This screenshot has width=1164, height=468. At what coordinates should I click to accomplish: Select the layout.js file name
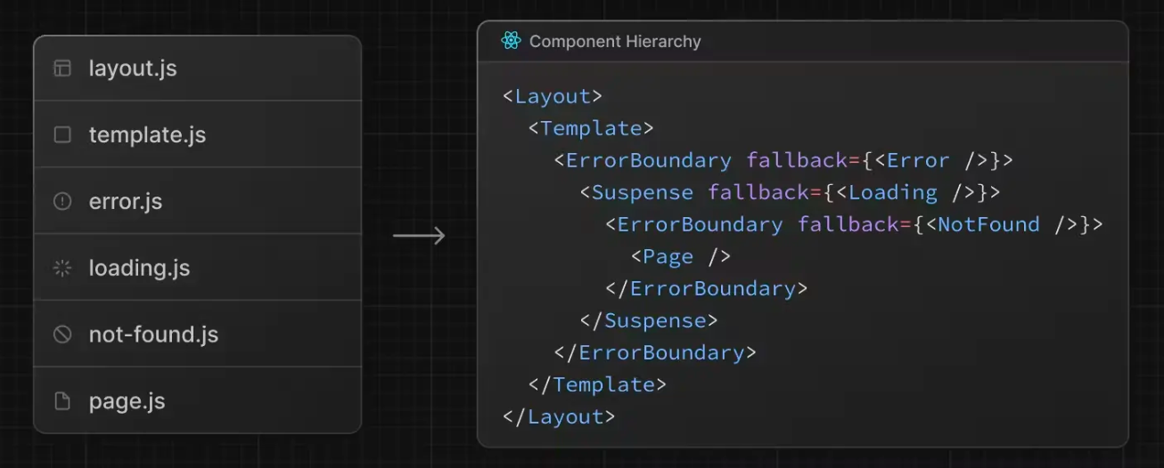point(133,69)
